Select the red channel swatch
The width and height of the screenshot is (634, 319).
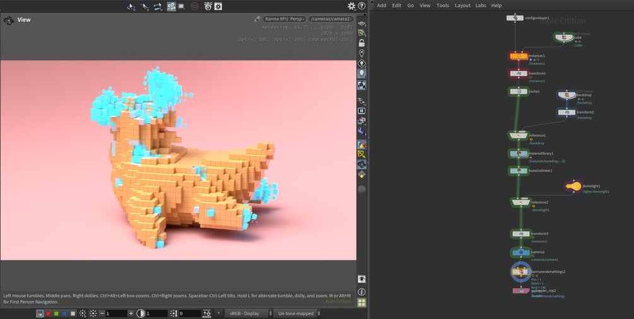pos(48,313)
